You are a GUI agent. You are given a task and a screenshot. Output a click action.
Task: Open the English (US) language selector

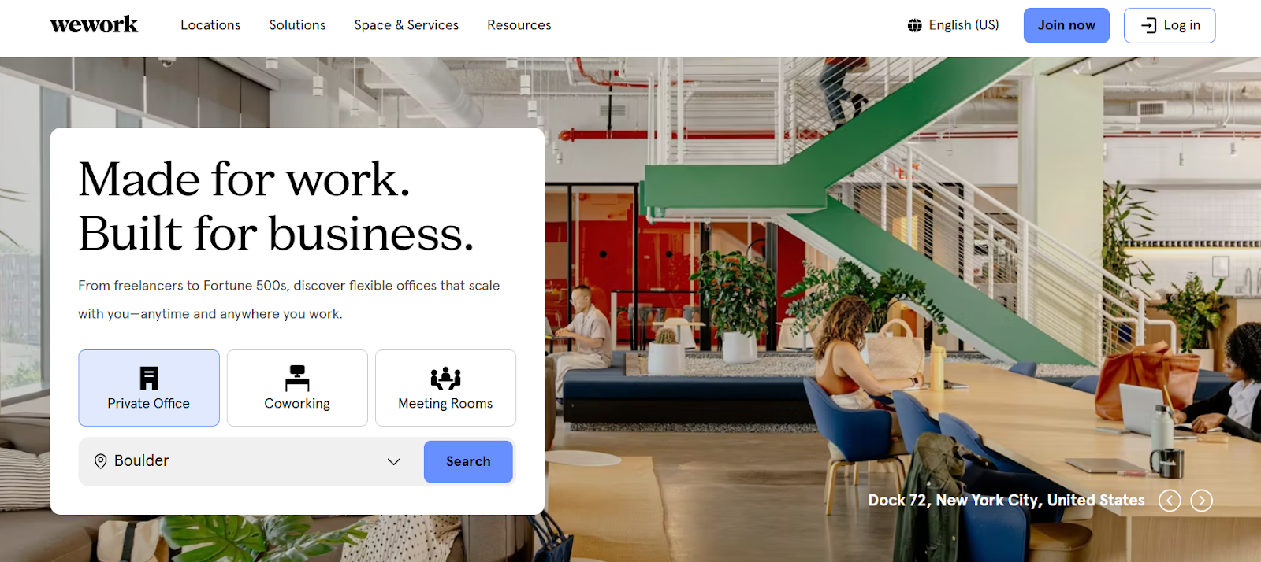point(953,25)
